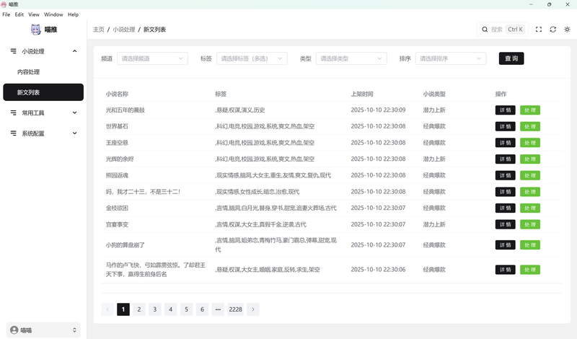
Task: Open the 频道 channel dropdown
Action: [152, 58]
